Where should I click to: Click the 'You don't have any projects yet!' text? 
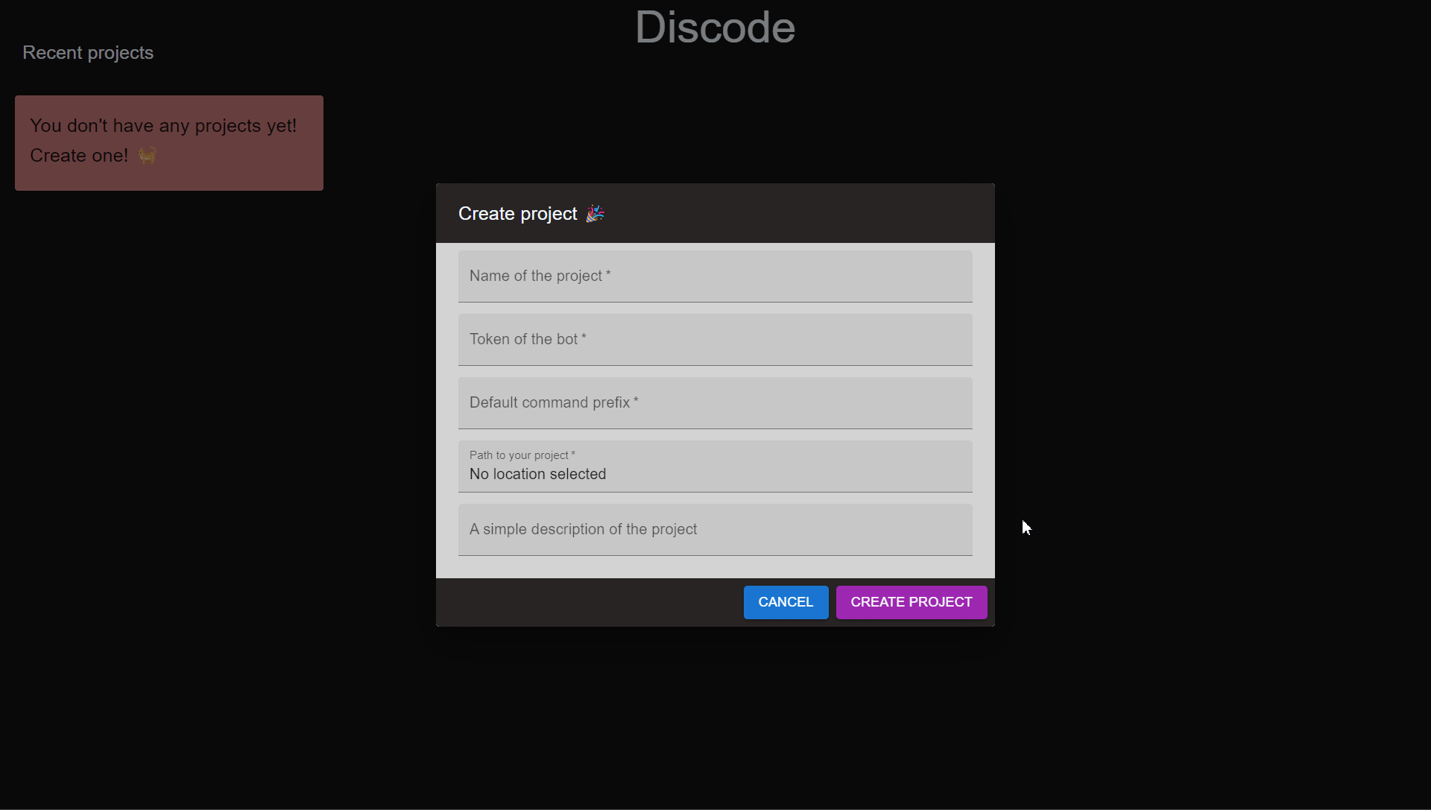(163, 126)
